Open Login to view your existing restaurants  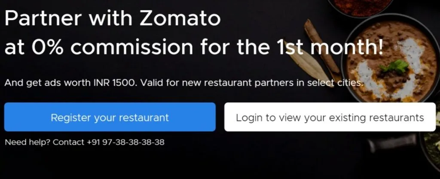coord(330,117)
